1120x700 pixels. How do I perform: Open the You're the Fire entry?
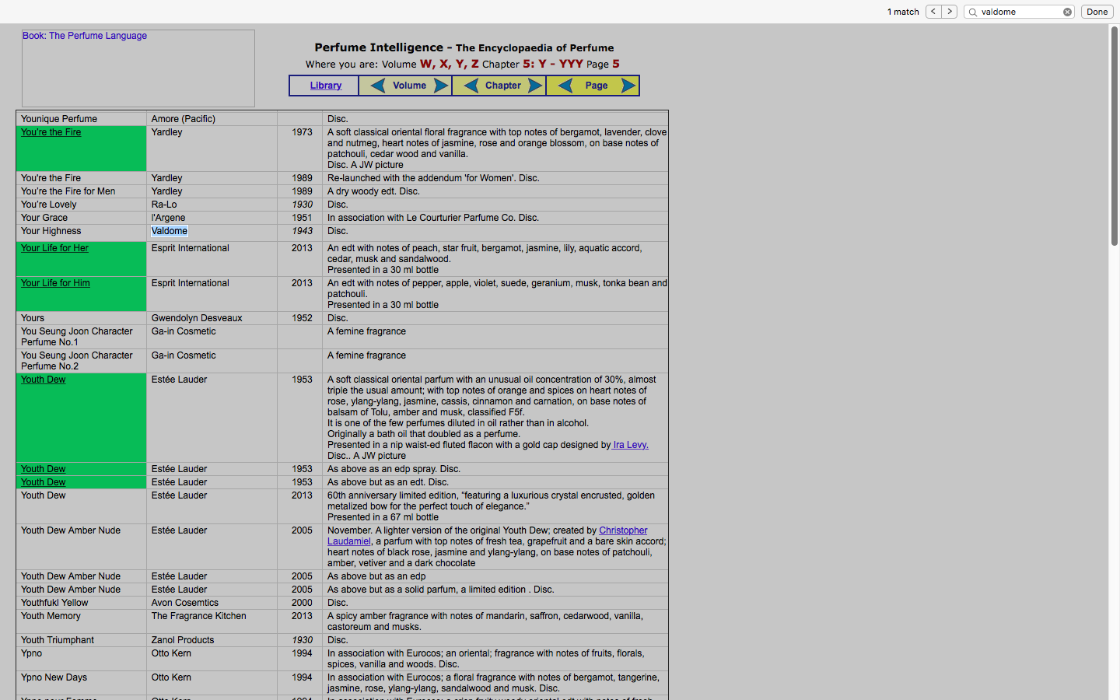[50, 132]
